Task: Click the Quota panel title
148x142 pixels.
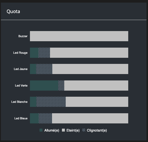Action: [x=13, y=12]
